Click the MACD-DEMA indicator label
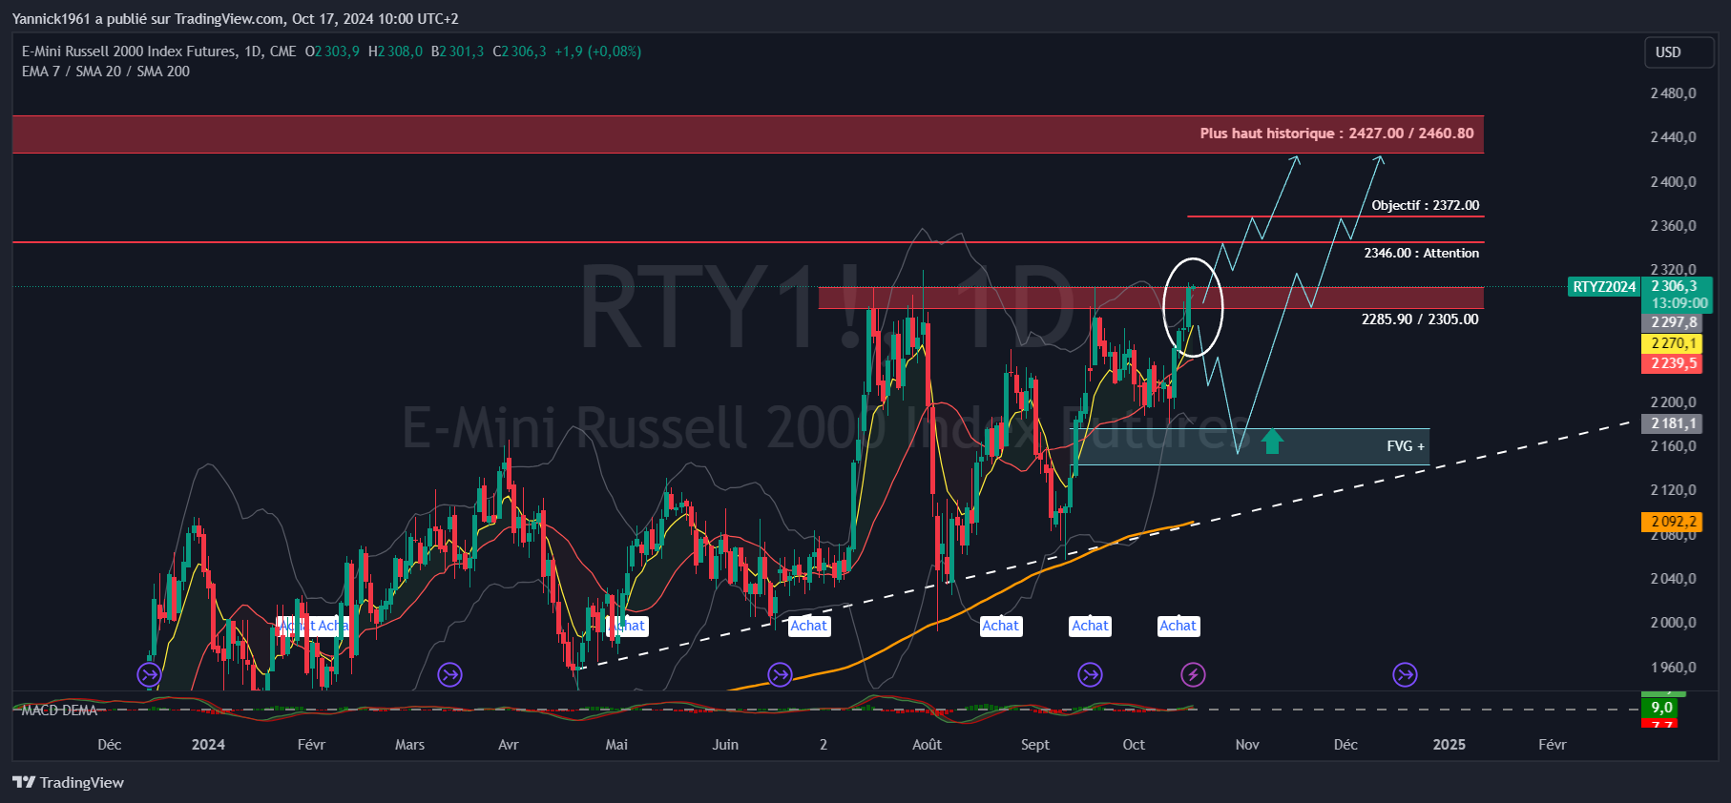Viewport: 1731px width, 803px height. pyautogui.click(x=59, y=710)
